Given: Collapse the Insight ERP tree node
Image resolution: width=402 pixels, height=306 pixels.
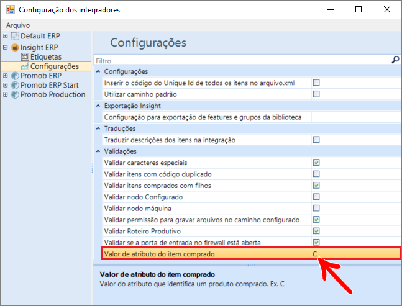Looking at the screenshot, I should (x=6, y=47).
